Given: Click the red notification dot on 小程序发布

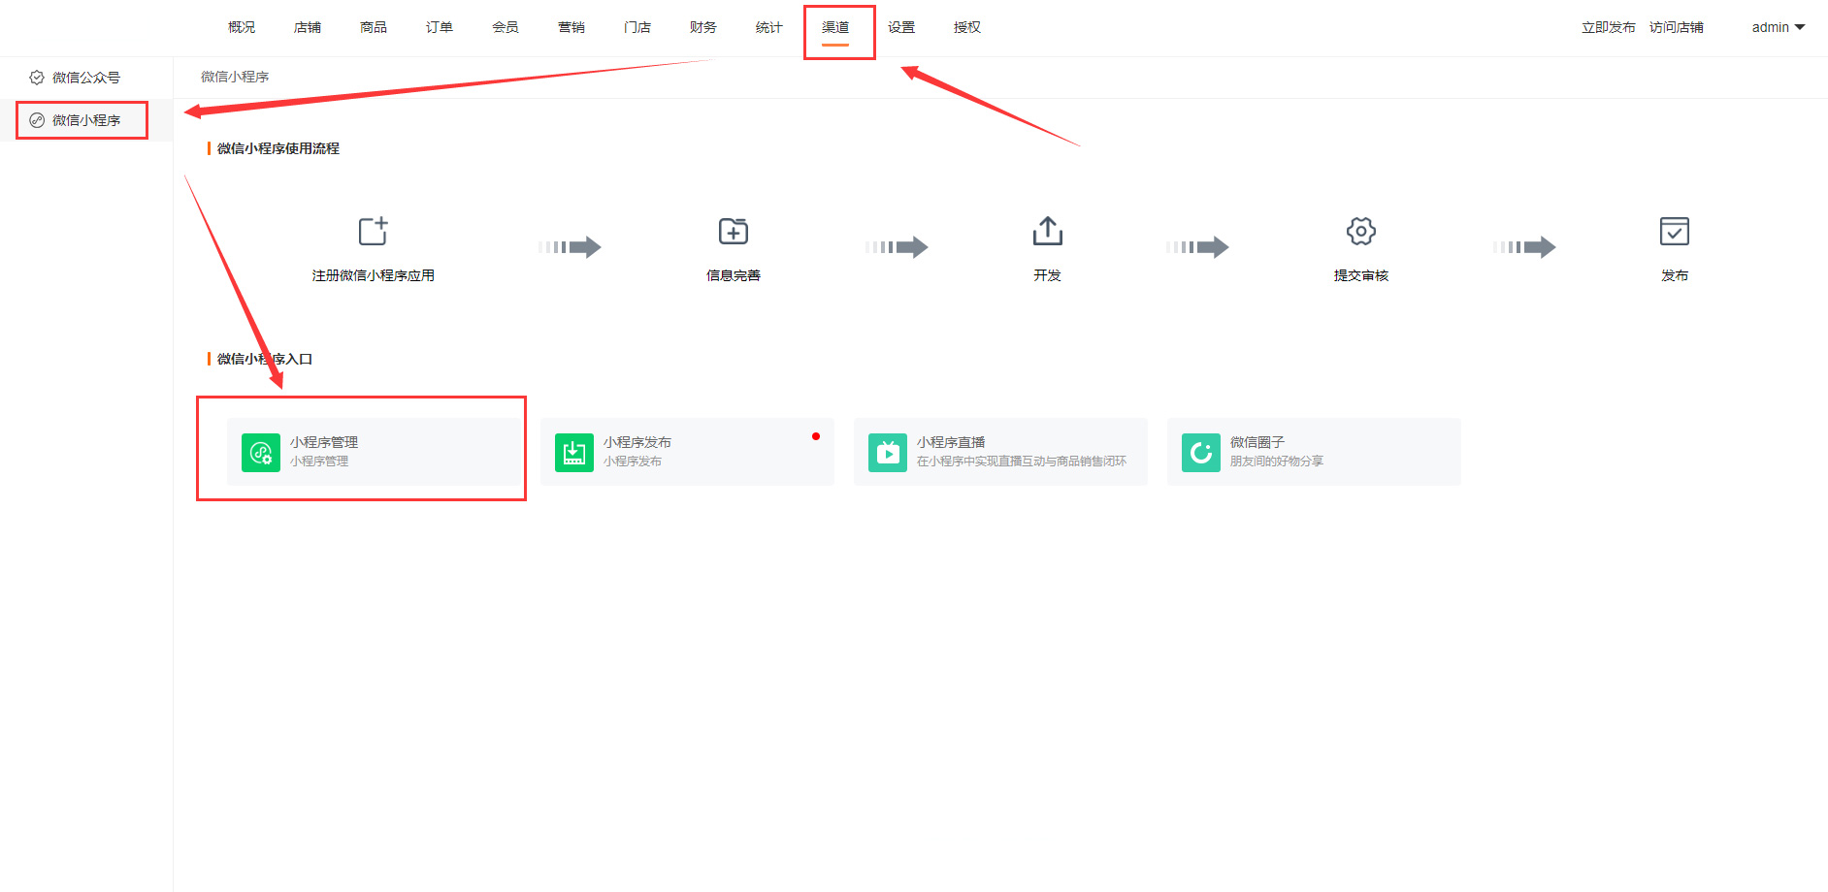Looking at the screenshot, I should [x=816, y=436].
